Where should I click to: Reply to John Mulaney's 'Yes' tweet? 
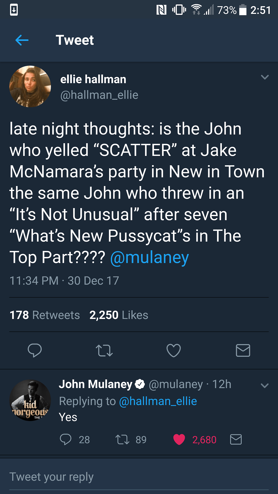[66, 439]
